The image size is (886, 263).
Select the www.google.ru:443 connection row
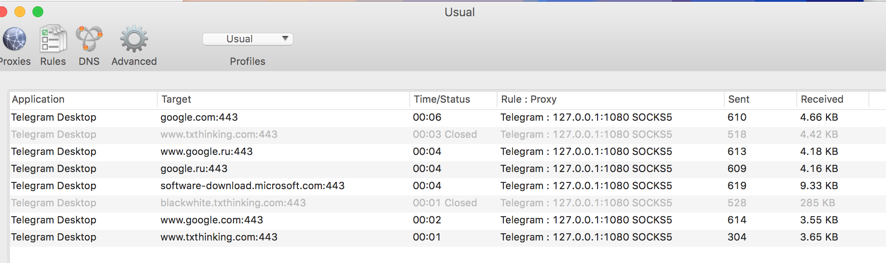click(x=448, y=152)
